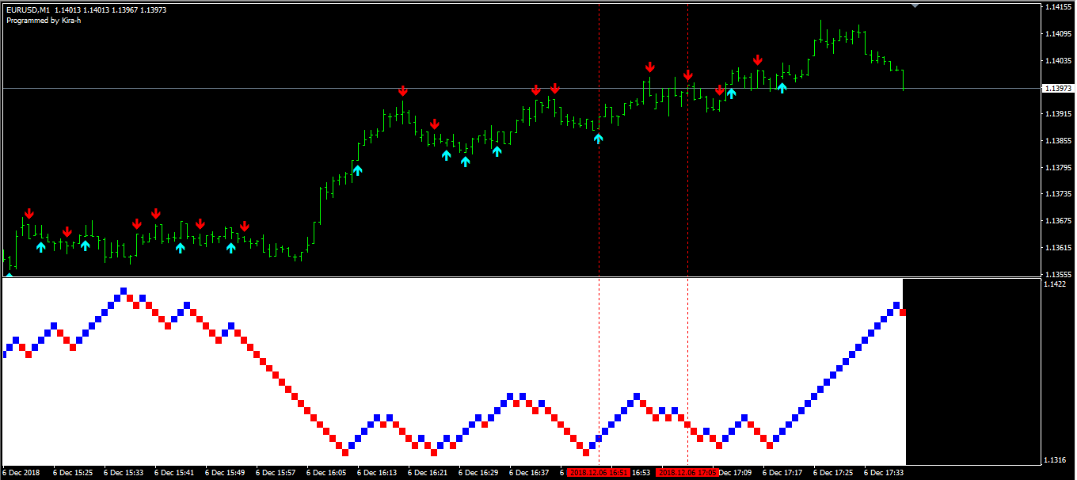
Task: Click the gray chart shift triangle at top right
Action: 915,6
